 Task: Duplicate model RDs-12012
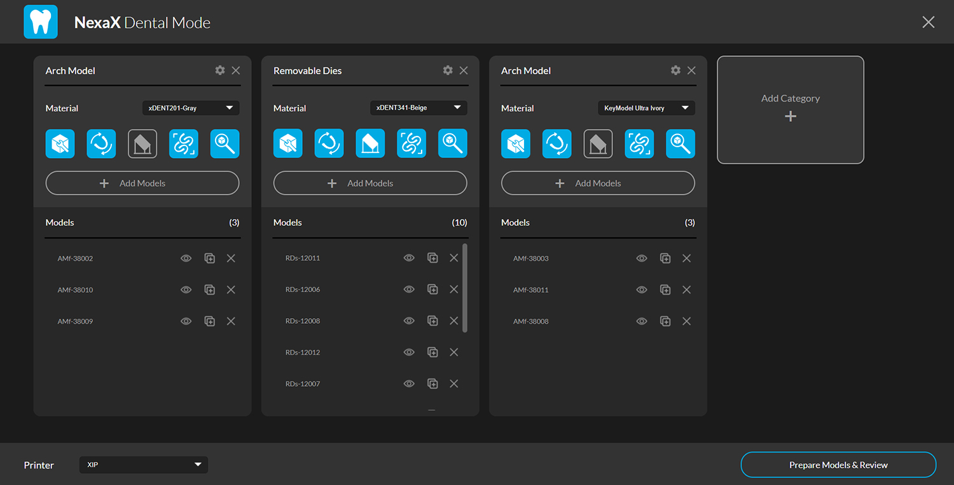(x=432, y=352)
